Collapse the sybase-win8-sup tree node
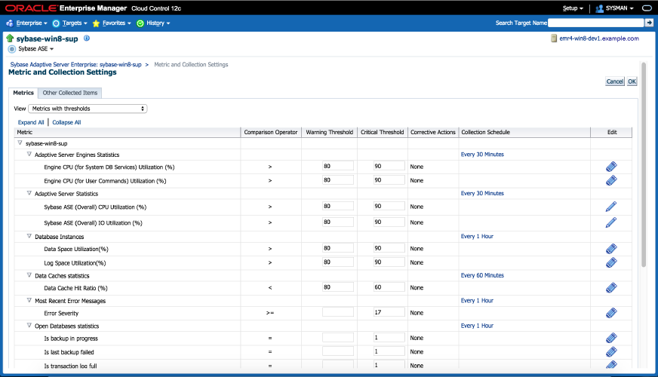The image size is (658, 377). (x=20, y=143)
